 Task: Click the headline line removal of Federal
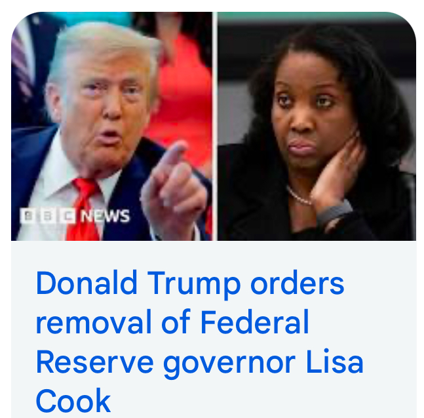click(172, 322)
